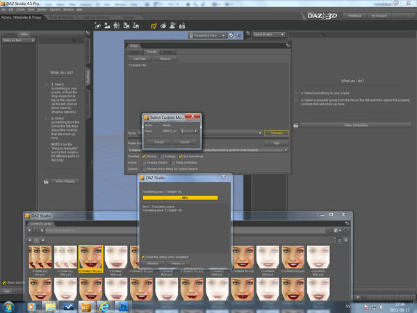Screen dimensions: 417x313
Task: Open Photoshop from the taskbar
Action: point(123,307)
